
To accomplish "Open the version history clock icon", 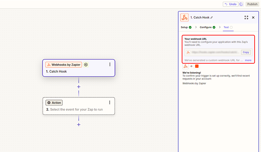I will pos(241,4).
